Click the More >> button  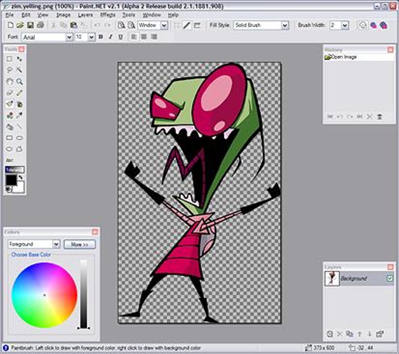[x=79, y=244]
